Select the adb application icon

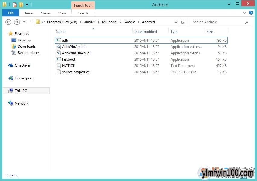(58, 40)
